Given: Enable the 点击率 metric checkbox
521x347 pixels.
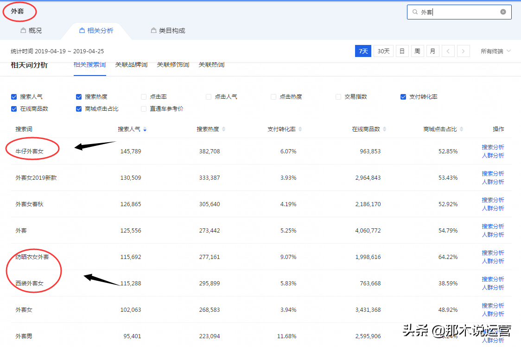Looking at the screenshot, I should 144,96.
